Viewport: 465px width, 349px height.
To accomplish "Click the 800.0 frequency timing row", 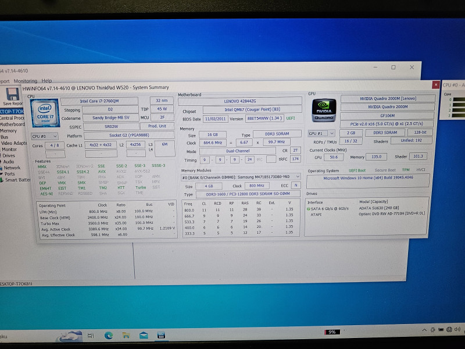I will point(239,209).
